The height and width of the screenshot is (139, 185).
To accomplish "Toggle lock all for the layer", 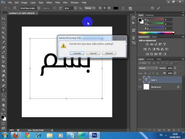I will coord(157,73).
